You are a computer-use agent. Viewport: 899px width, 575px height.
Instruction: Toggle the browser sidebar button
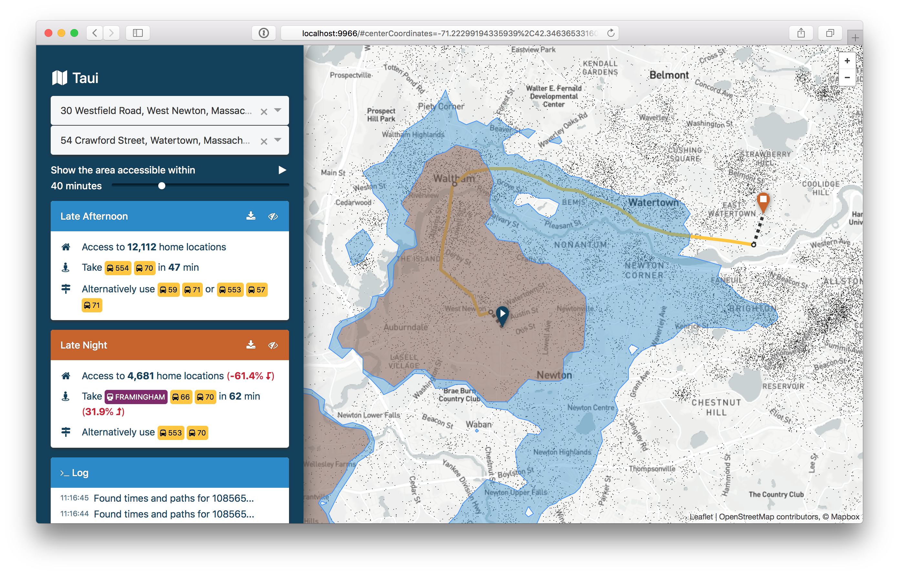138,33
